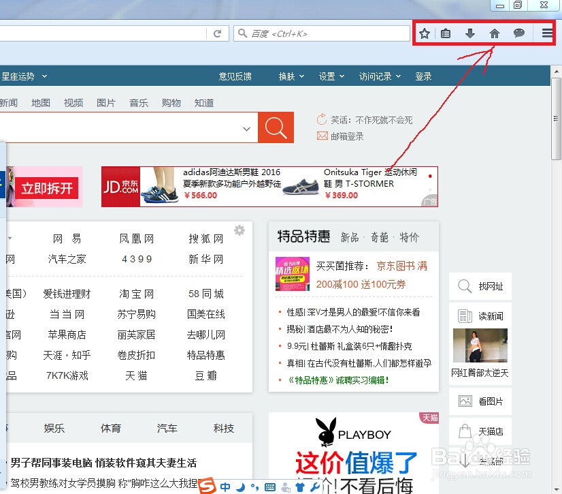The width and height of the screenshot is (562, 494).
Task: Open 特价 link in 特品特惠 header
Action: tap(409, 237)
